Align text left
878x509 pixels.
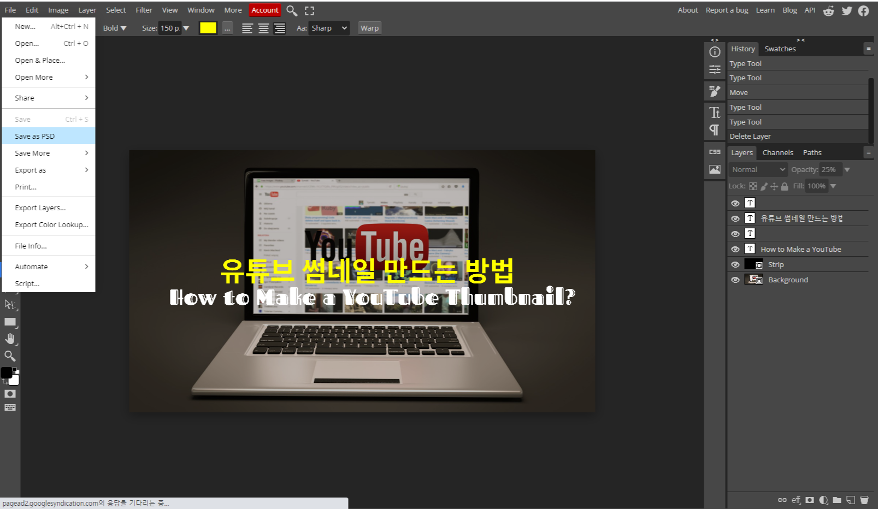(x=248, y=28)
